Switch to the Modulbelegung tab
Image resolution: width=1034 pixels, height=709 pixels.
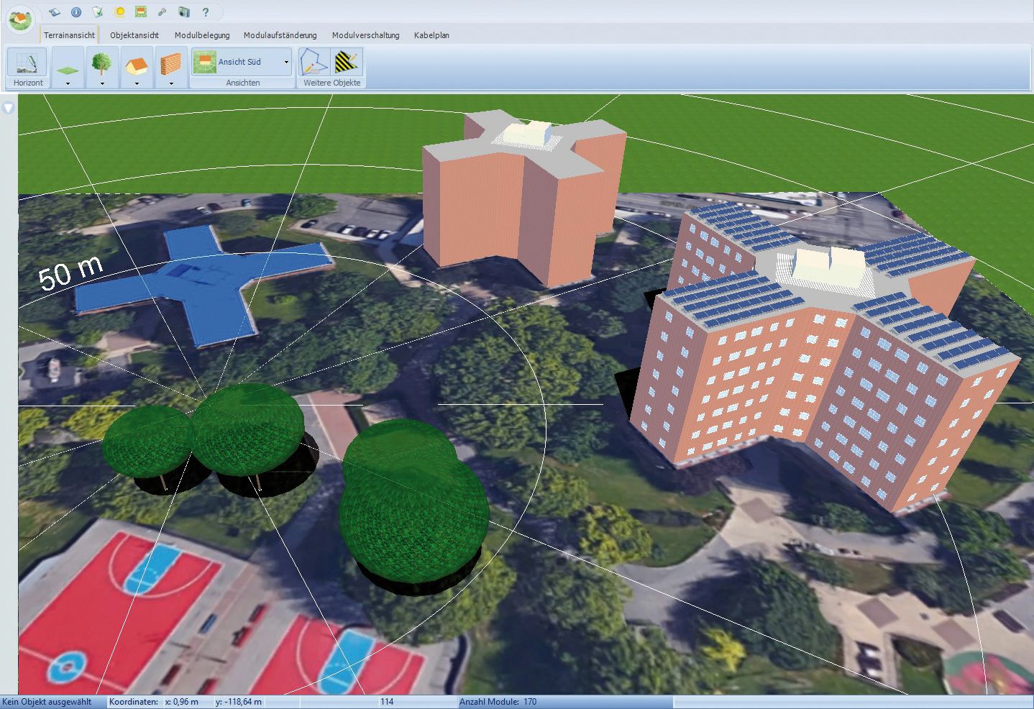click(202, 35)
